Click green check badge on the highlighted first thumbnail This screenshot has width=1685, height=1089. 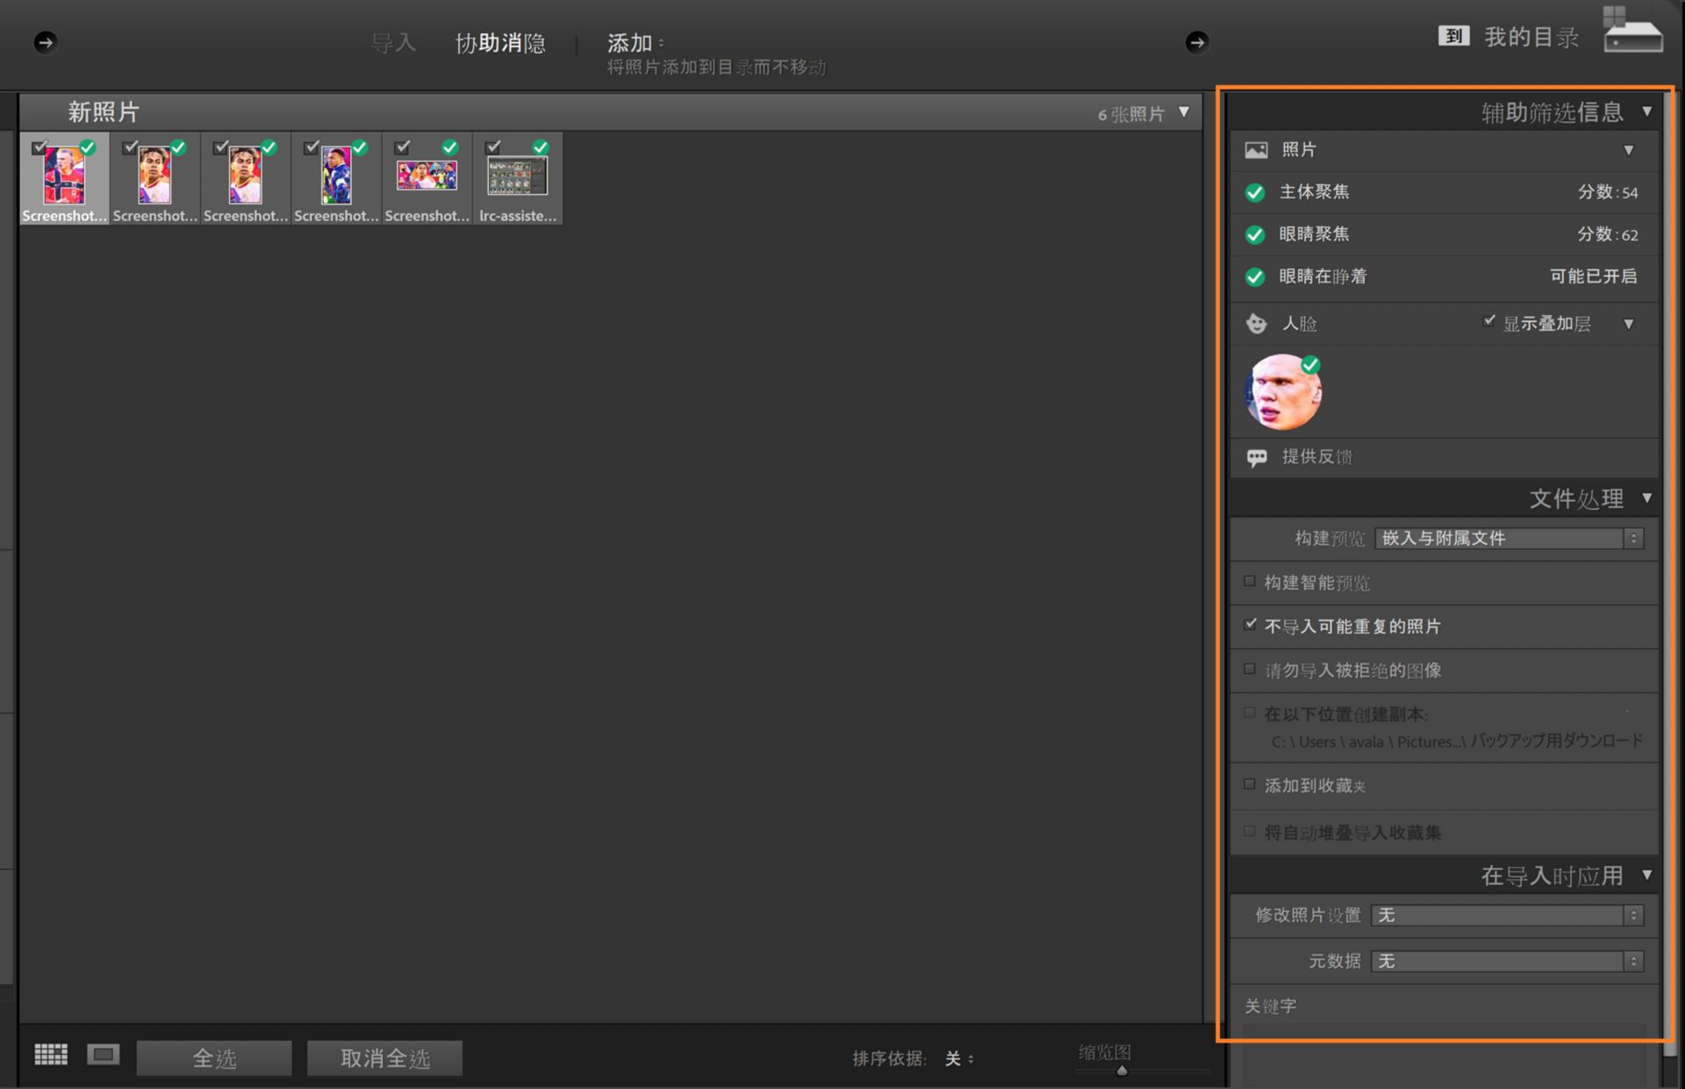88,147
